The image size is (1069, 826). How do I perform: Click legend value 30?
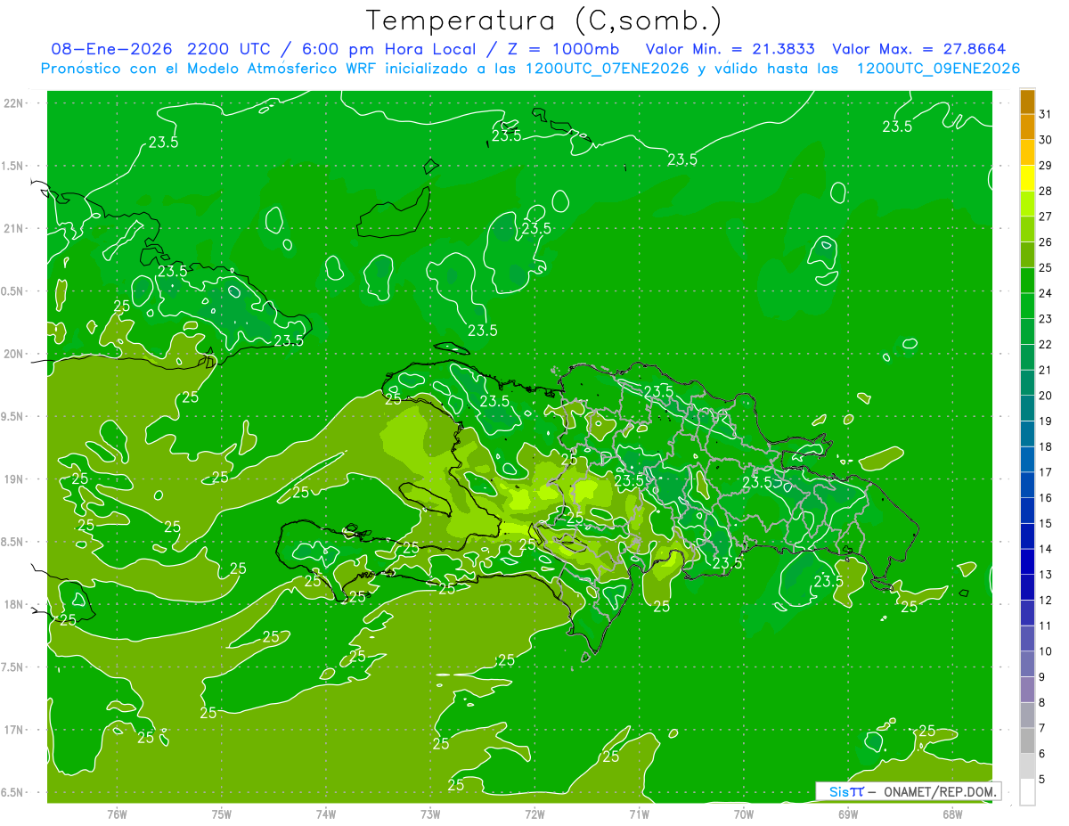click(x=1046, y=140)
